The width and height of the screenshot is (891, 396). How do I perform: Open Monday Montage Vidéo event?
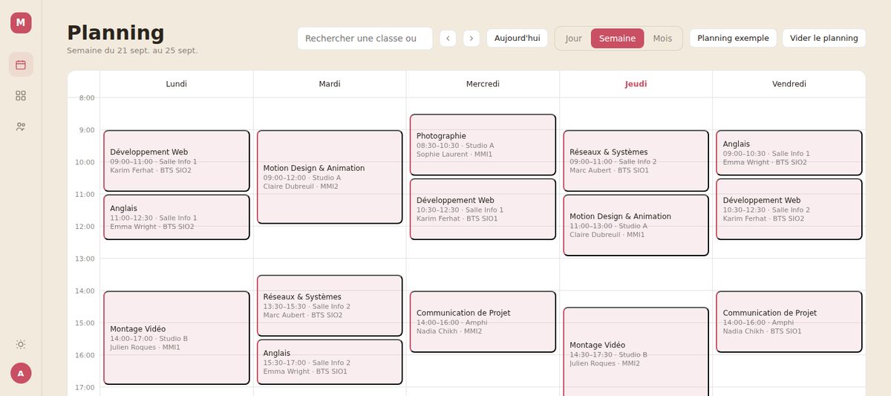coord(177,337)
